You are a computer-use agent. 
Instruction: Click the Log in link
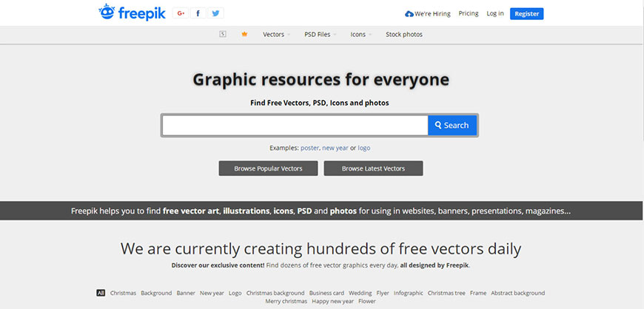tap(495, 13)
